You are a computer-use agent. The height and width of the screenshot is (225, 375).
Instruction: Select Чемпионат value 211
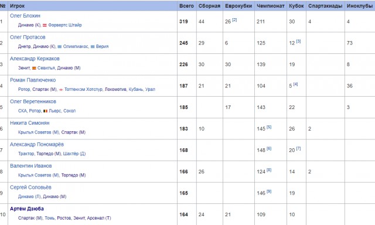(261, 22)
